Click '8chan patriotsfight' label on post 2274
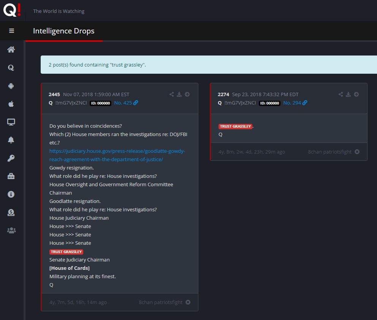Screen dimensions: 377x320 pos(329,152)
